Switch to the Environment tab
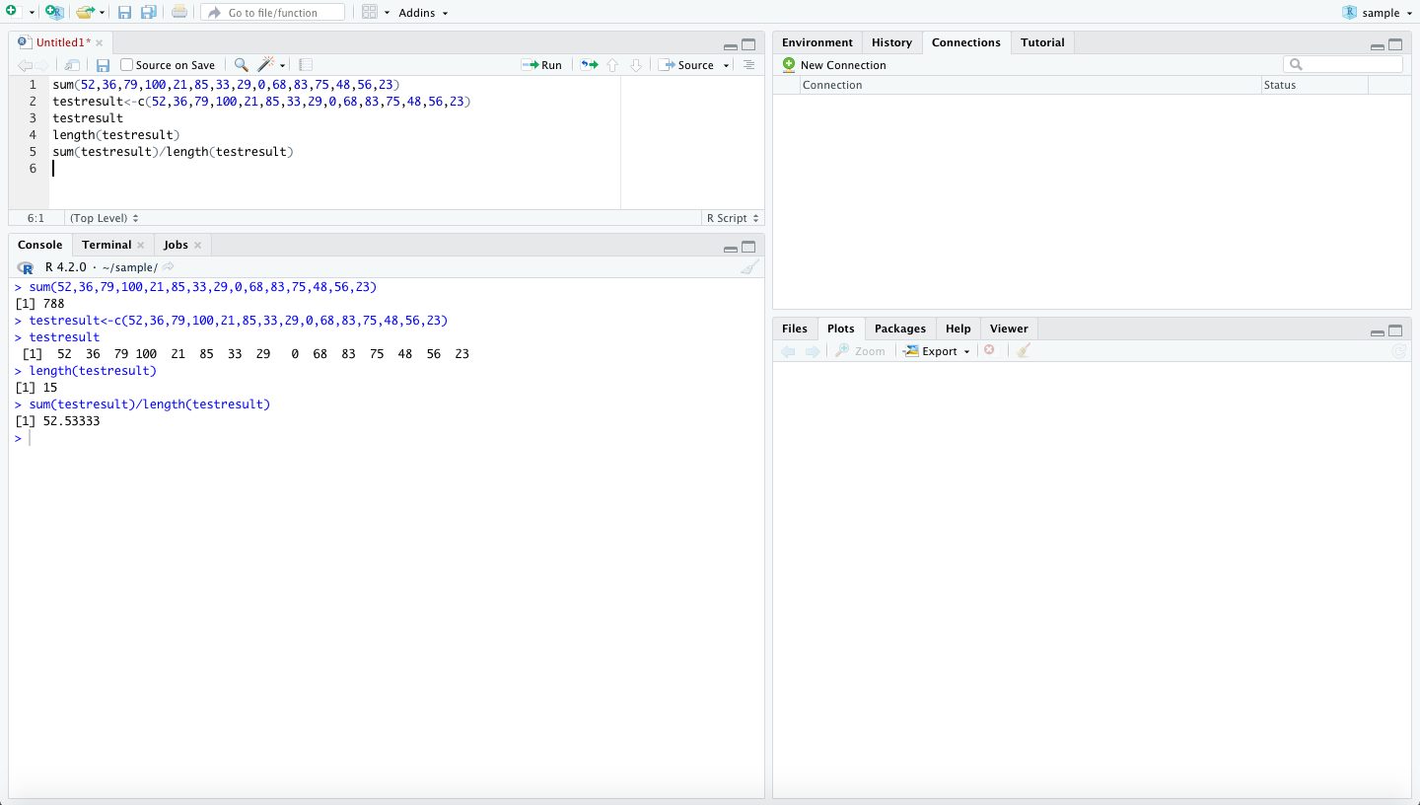Screen dimensions: 1420x805 point(816,42)
